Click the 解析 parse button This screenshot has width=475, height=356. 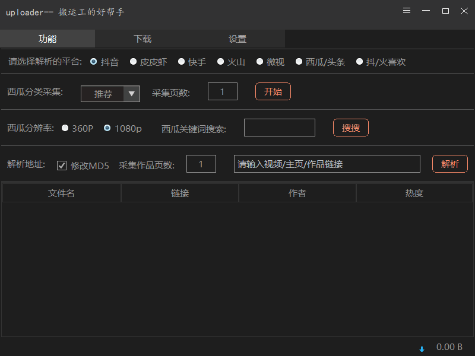click(449, 164)
